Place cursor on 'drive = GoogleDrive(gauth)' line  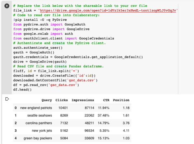click(40, 62)
